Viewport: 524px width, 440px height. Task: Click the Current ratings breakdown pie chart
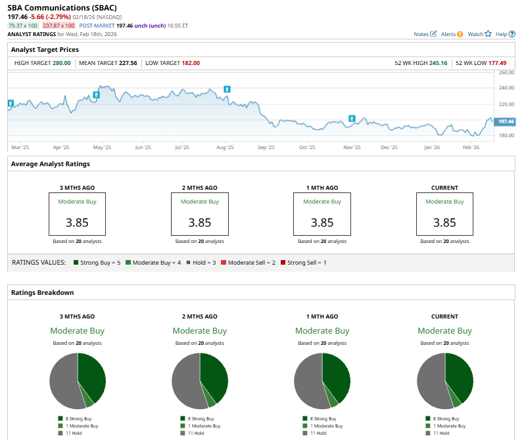tap(445, 380)
